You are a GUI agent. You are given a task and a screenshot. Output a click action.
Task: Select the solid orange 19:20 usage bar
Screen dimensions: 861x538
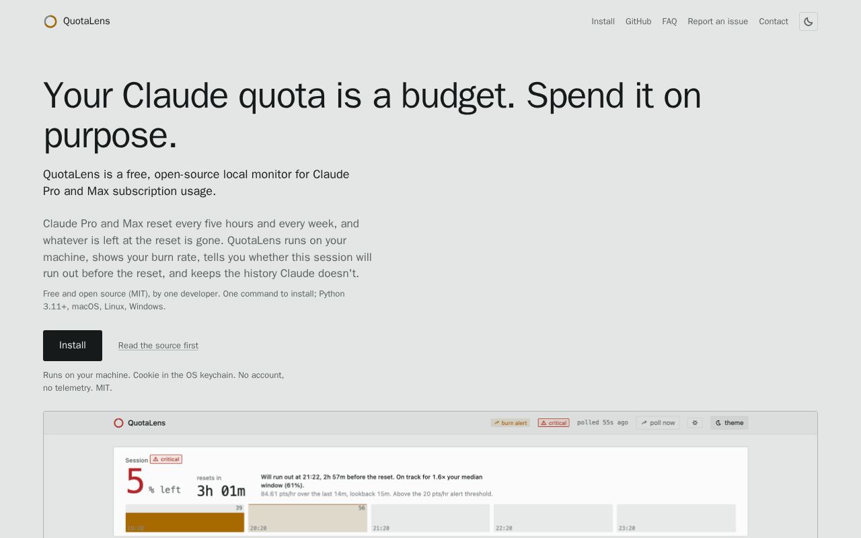coord(185,523)
